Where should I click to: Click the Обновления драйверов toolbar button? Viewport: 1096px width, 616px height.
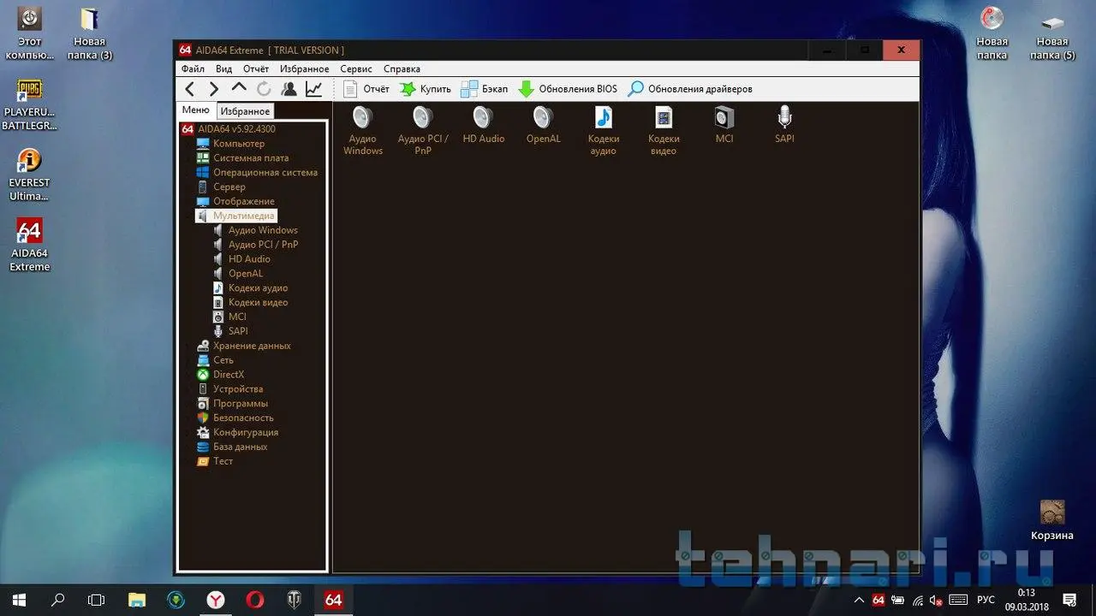(690, 89)
